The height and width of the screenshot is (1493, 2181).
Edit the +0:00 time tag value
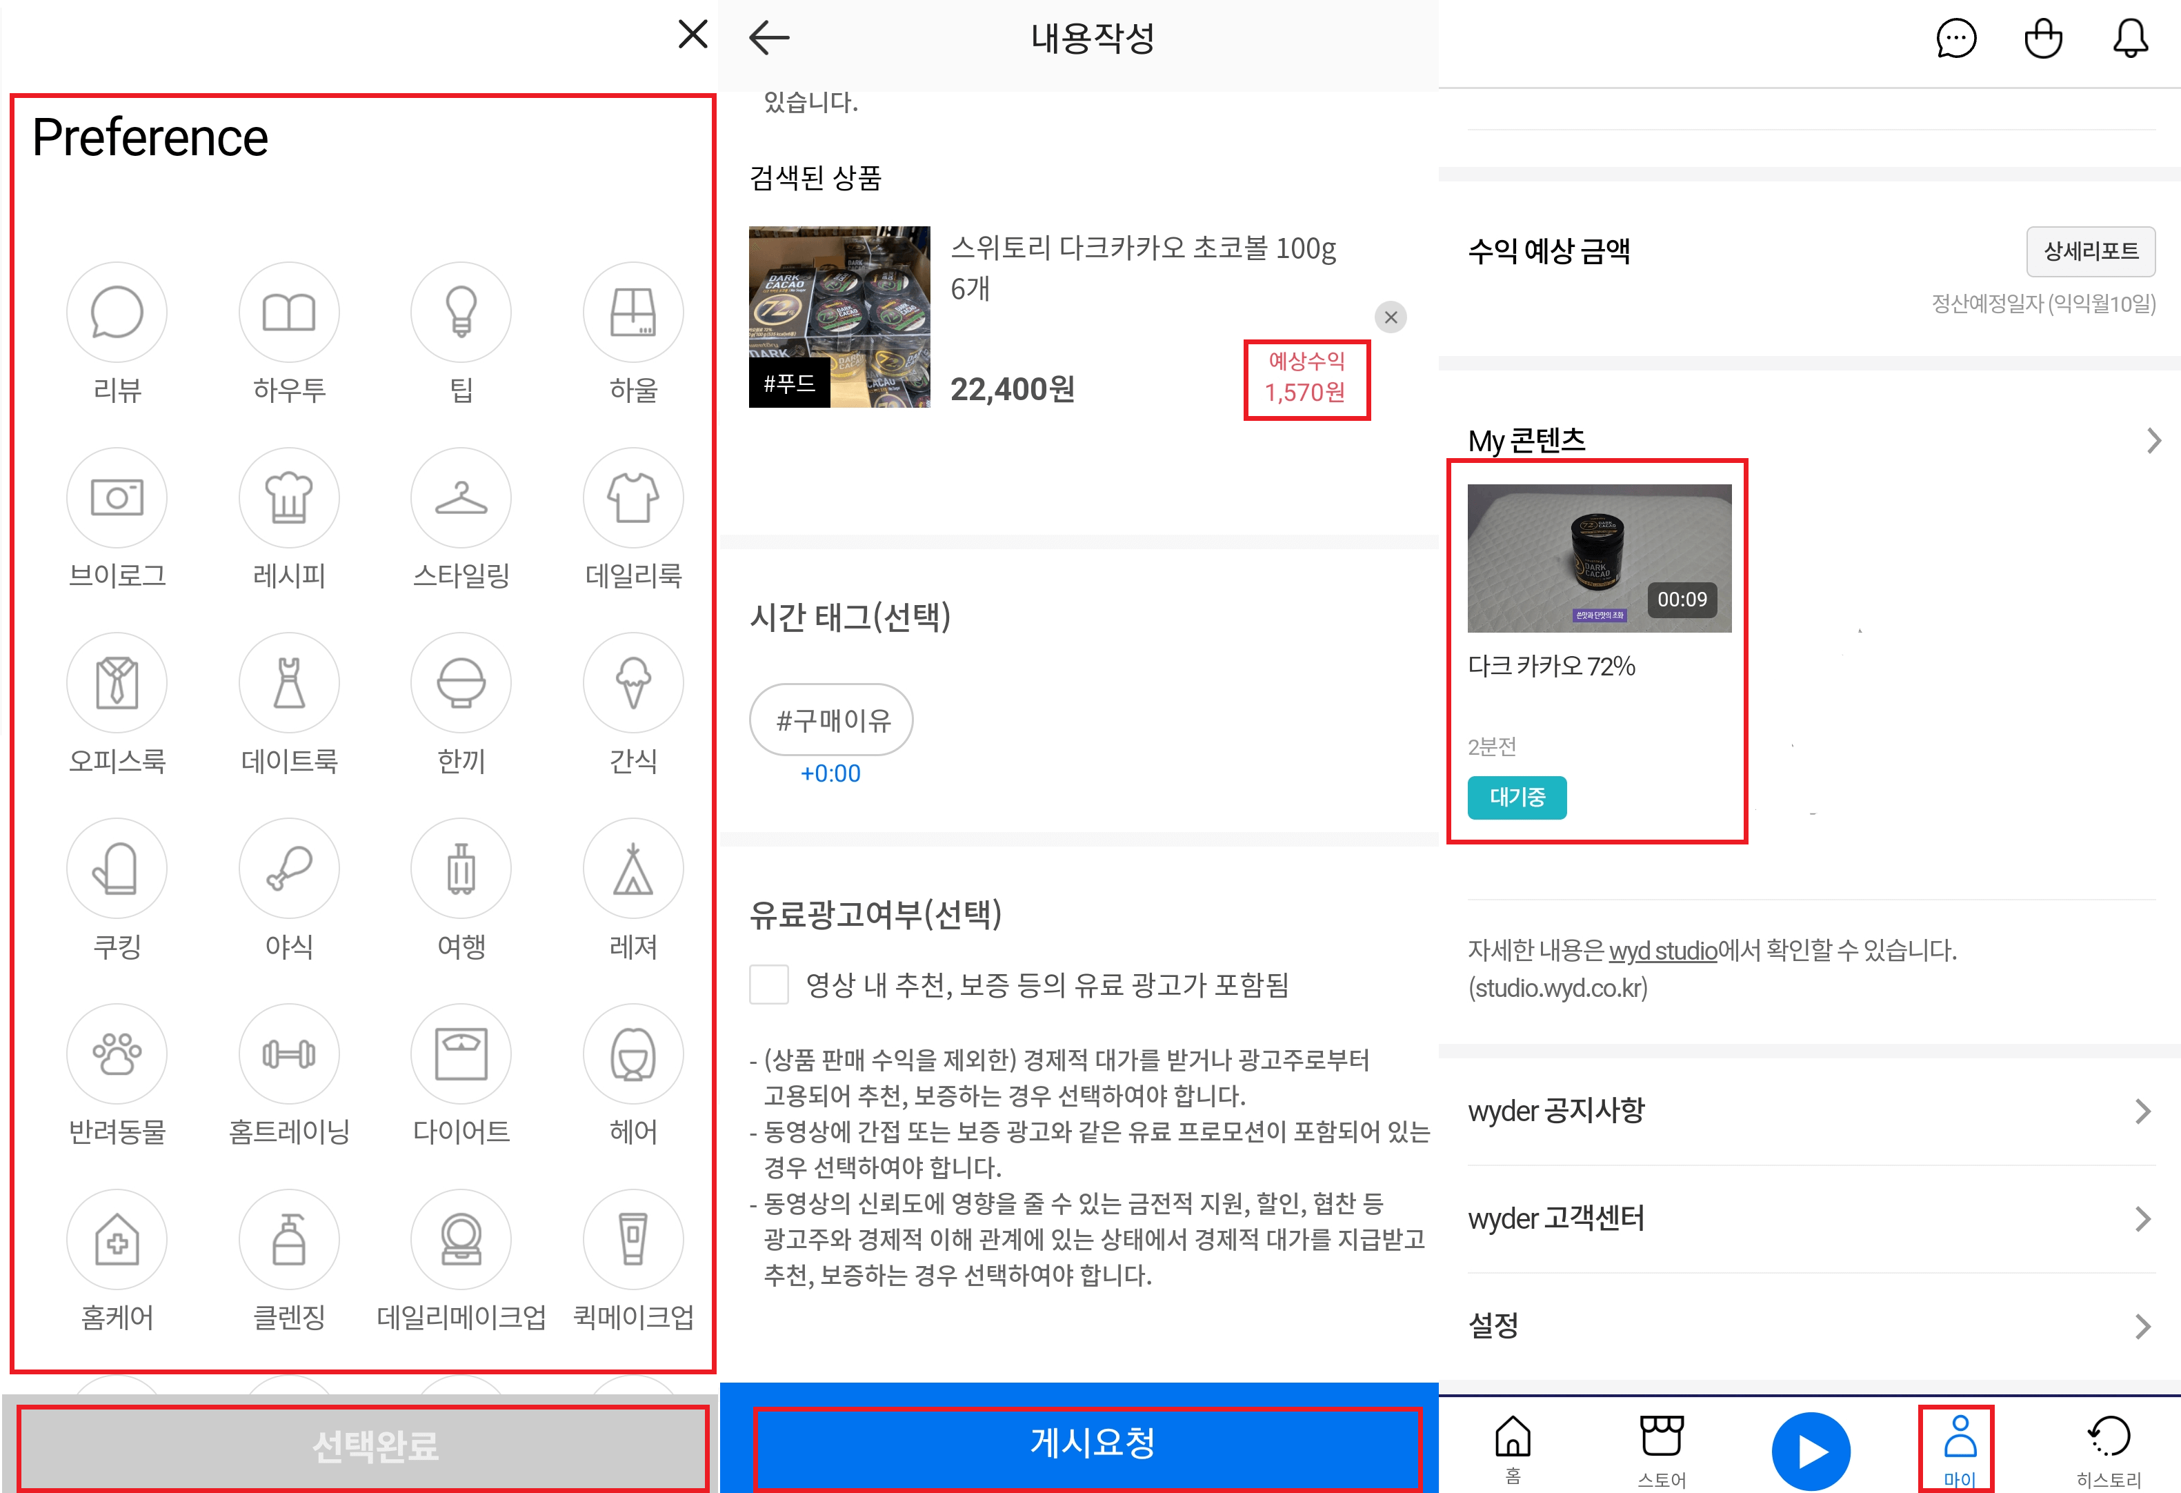(x=830, y=773)
